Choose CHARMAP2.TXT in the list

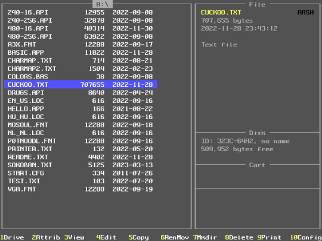pos(80,68)
